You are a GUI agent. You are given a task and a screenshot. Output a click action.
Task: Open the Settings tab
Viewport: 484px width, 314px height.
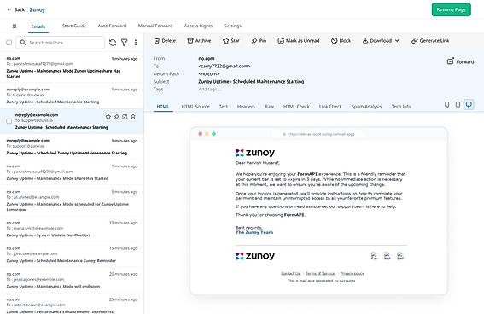(232, 26)
